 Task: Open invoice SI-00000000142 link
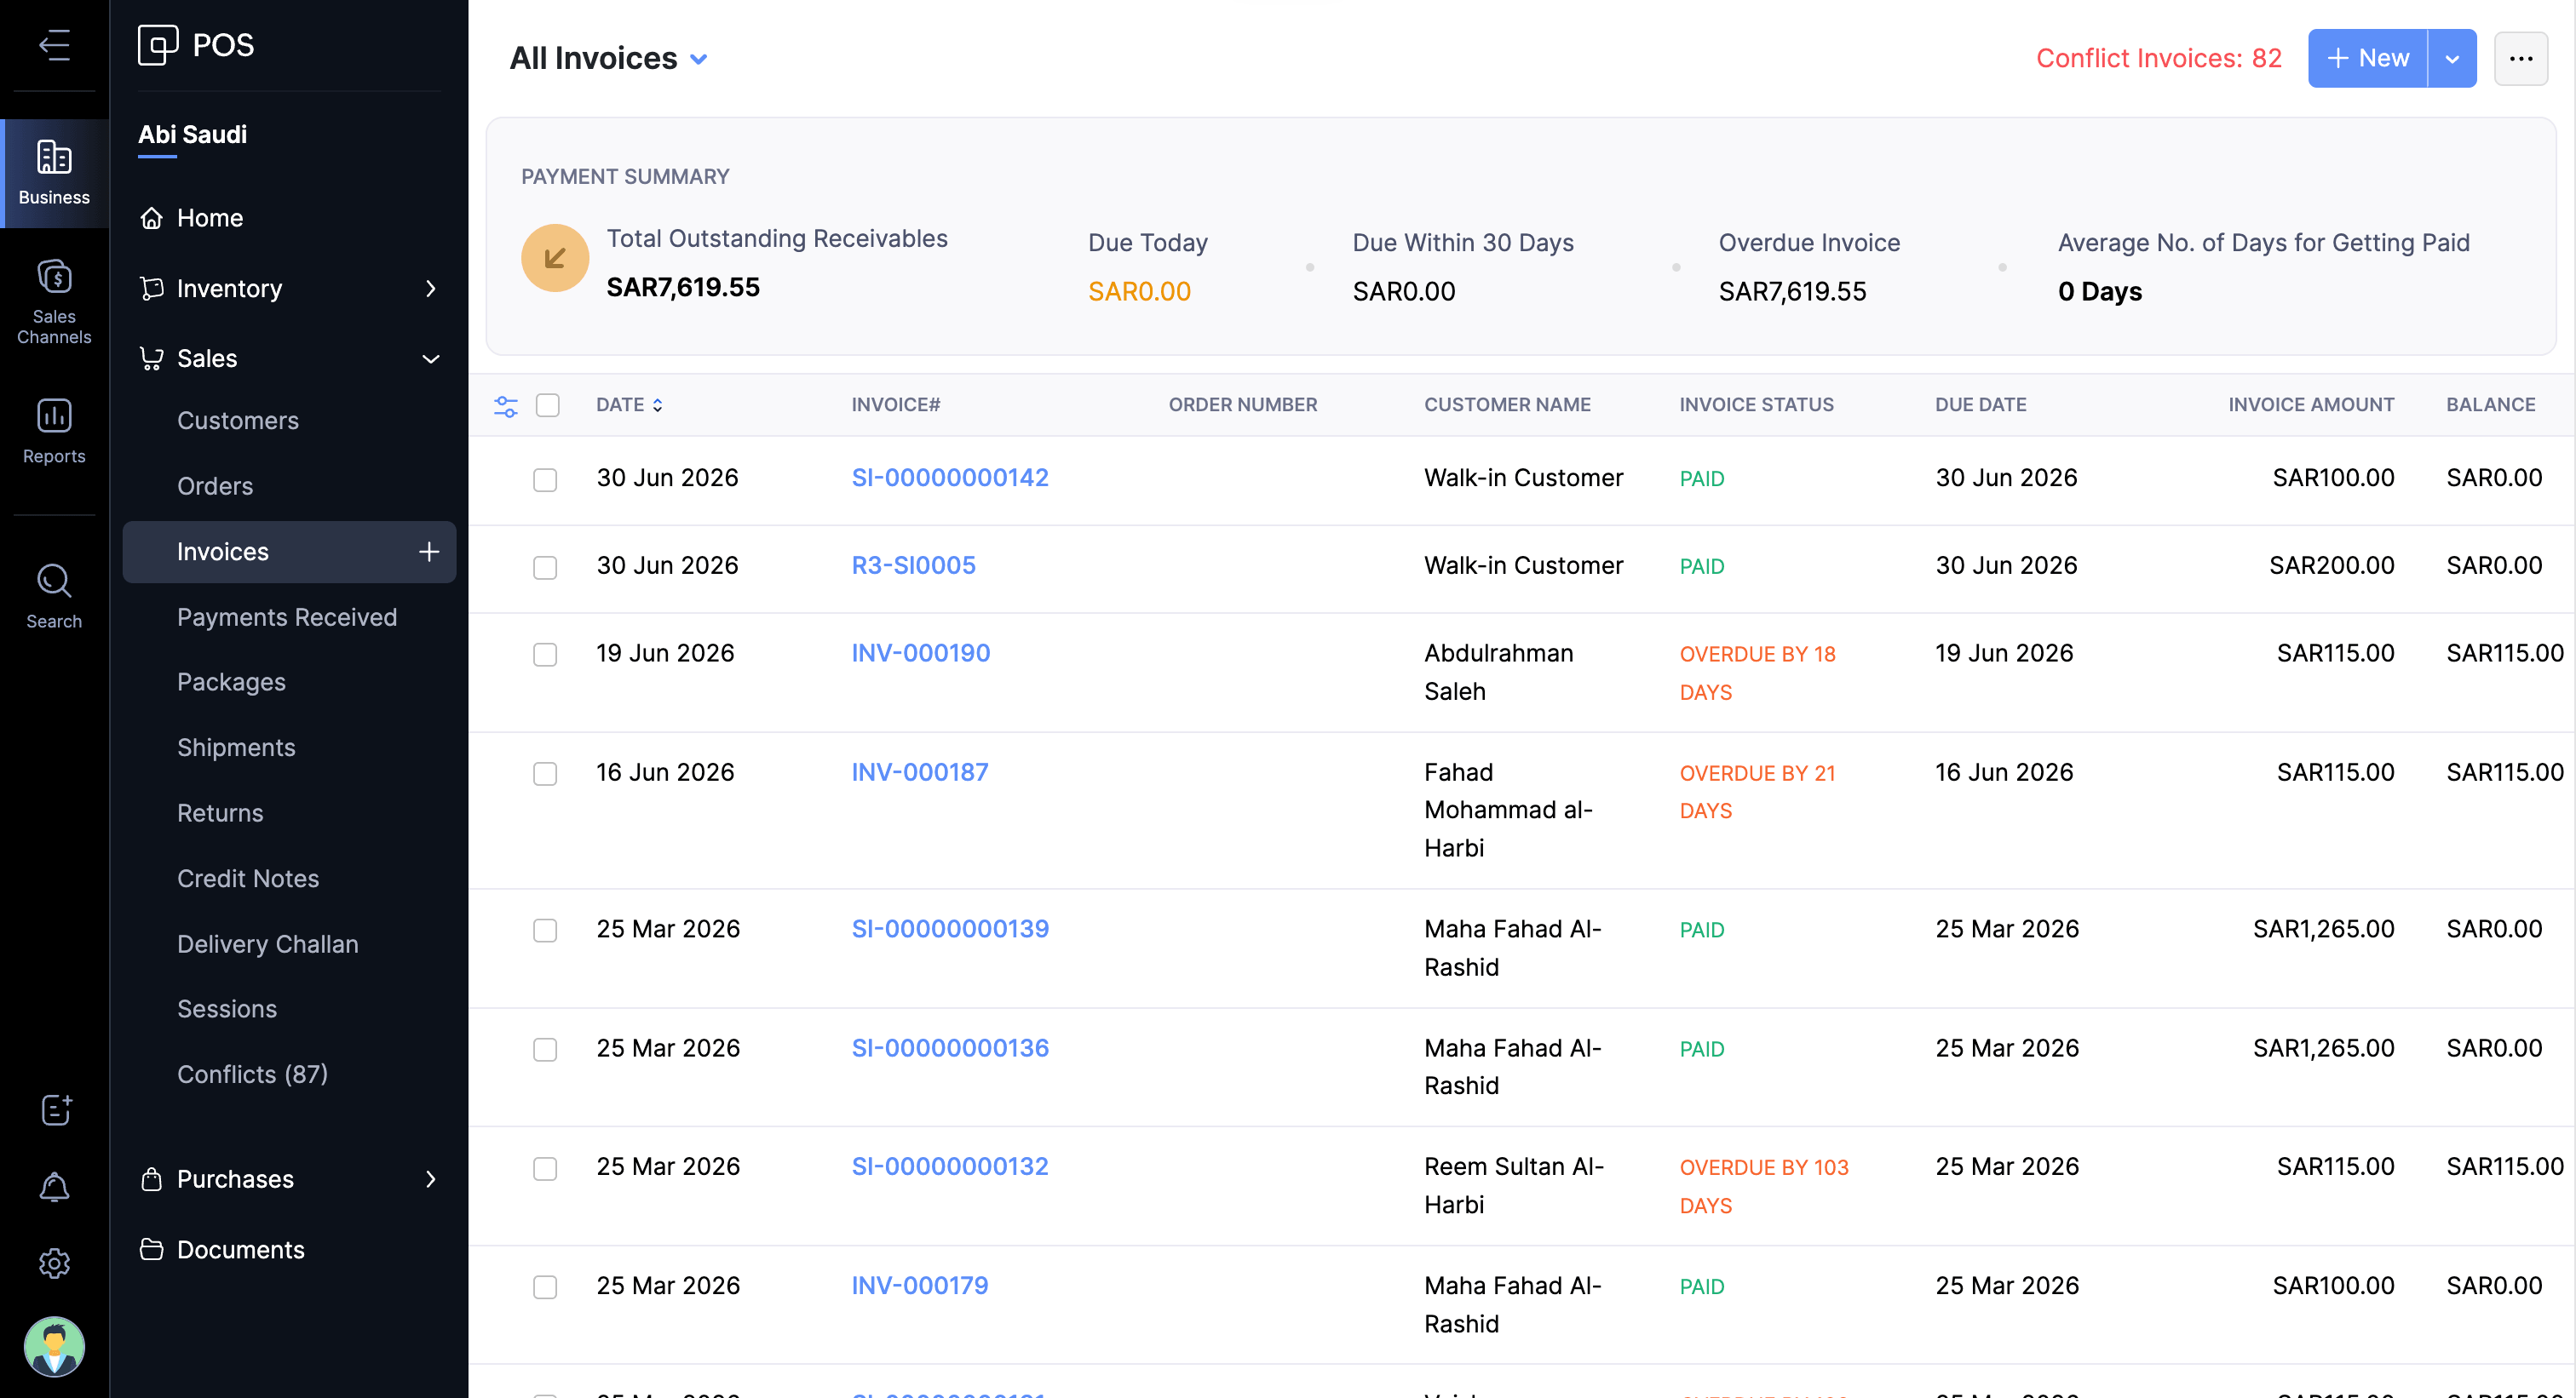point(950,478)
